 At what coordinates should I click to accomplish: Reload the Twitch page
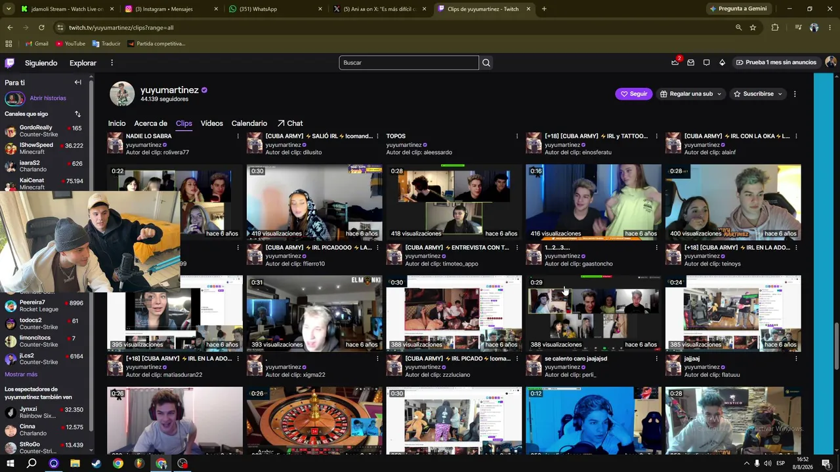tap(41, 28)
